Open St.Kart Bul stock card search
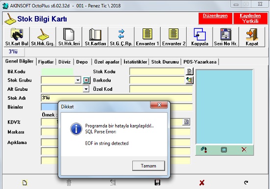 click(17, 37)
